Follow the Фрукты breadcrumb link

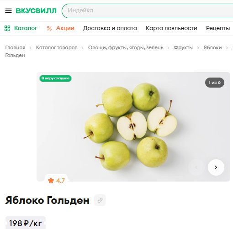(183, 47)
